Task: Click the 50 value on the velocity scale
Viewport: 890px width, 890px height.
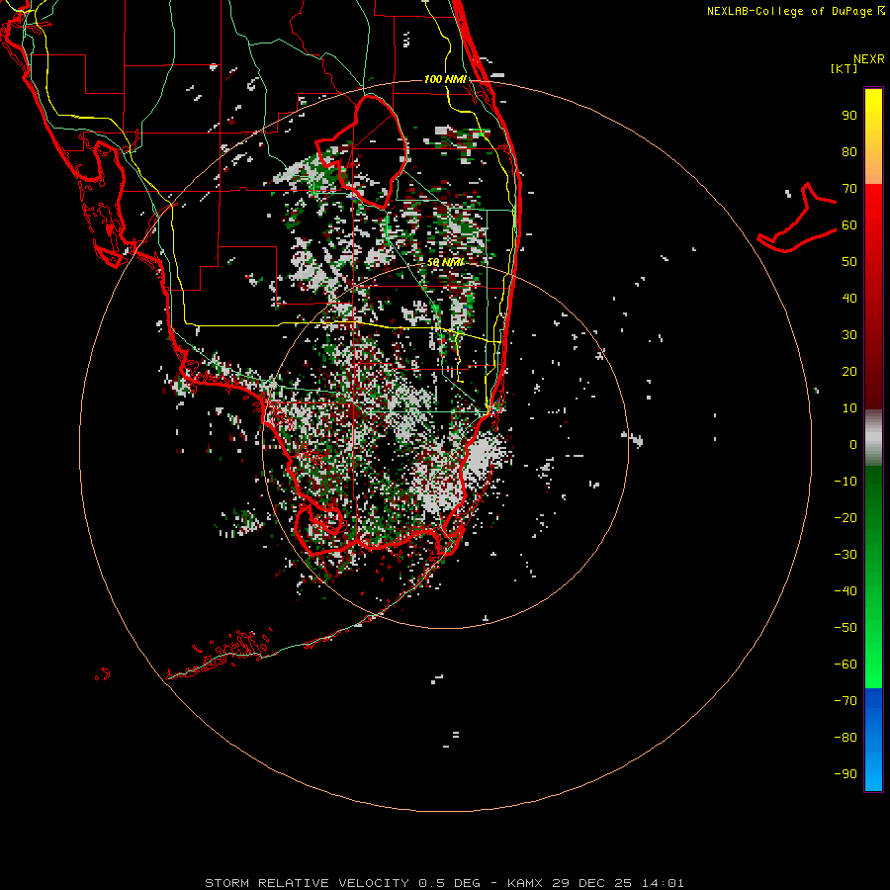Action: [x=849, y=262]
